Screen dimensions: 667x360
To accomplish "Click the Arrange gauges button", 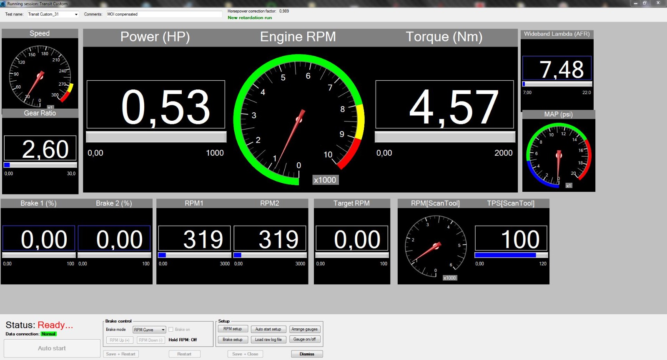I will point(305,329).
